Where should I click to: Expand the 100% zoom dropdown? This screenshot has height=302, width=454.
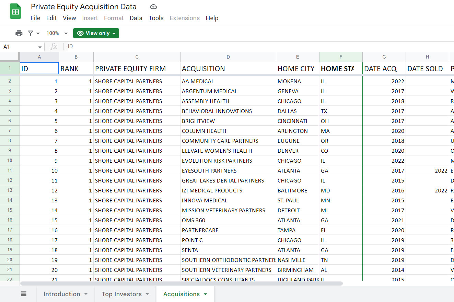(x=66, y=34)
